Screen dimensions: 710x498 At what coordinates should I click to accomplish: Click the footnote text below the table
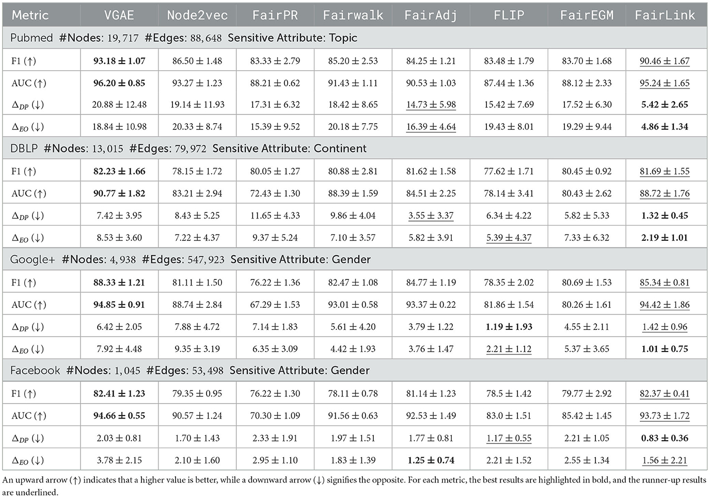pyautogui.click(x=354, y=486)
